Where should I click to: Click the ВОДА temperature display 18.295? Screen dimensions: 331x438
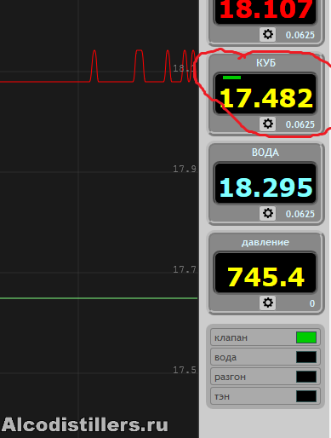click(265, 187)
